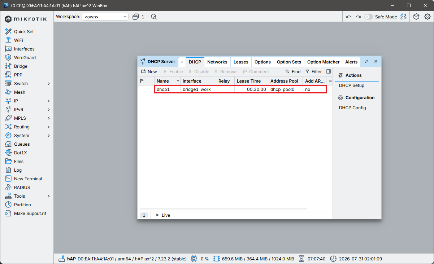This screenshot has width=434, height=264.
Task: Click the 00:30:00 lease time cell
Action: (x=251, y=89)
